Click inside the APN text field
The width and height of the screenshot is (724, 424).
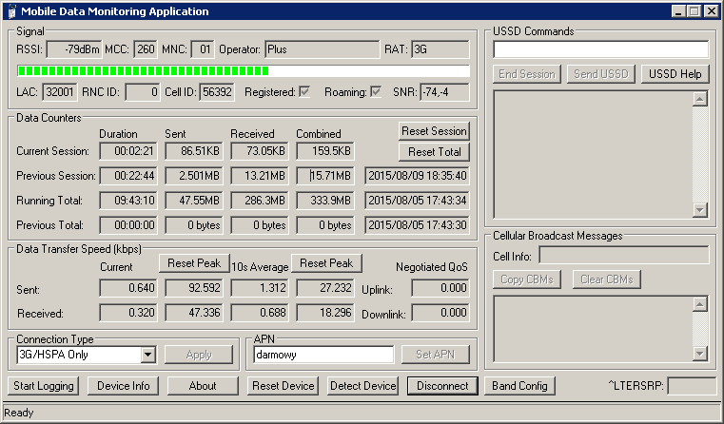click(x=323, y=355)
